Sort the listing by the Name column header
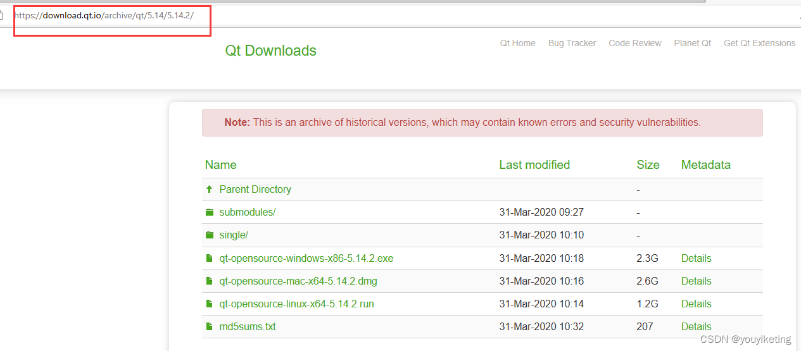The image size is (801, 351). [x=221, y=165]
